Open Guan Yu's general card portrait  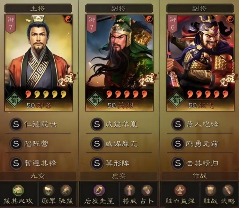[119, 63]
